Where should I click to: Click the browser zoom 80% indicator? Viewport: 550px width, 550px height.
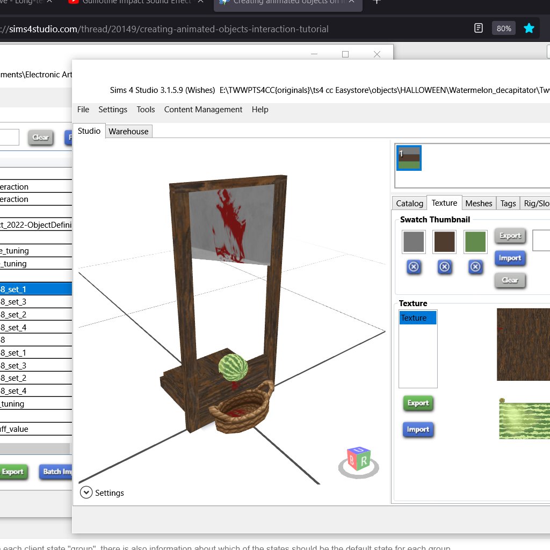[504, 28]
